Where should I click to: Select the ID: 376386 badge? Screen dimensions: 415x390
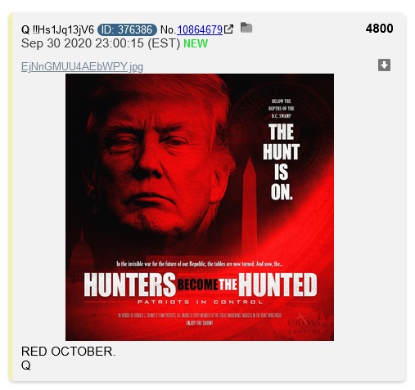coord(127,29)
